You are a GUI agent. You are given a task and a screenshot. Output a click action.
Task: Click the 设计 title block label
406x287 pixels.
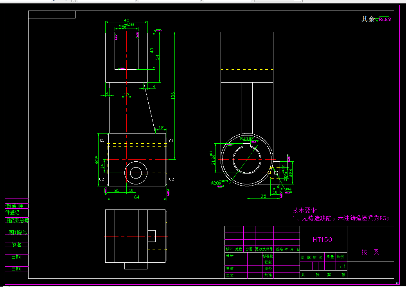[230, 256]
